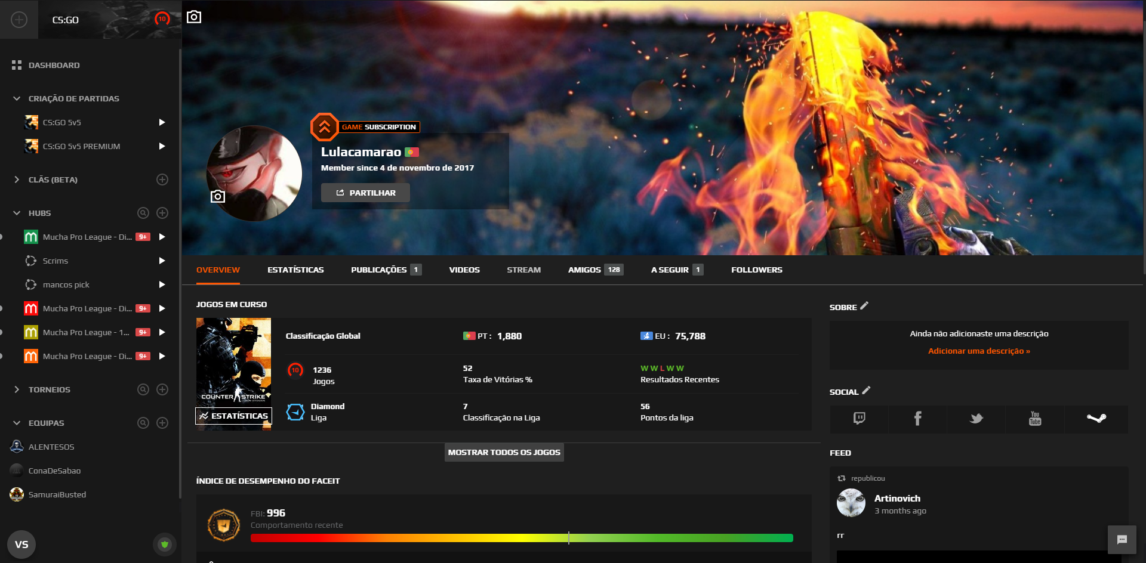Connect the Twitter social account
1146x563 pixels.
pyautogui.click(x=976, y=419)
